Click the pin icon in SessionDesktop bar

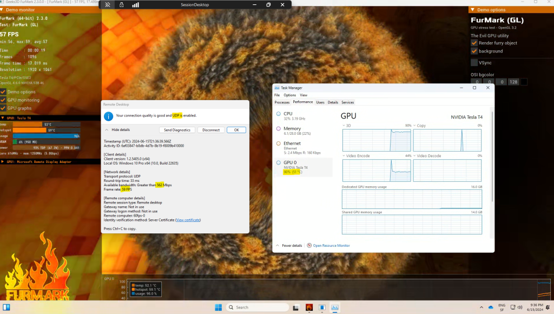point(108,4)
